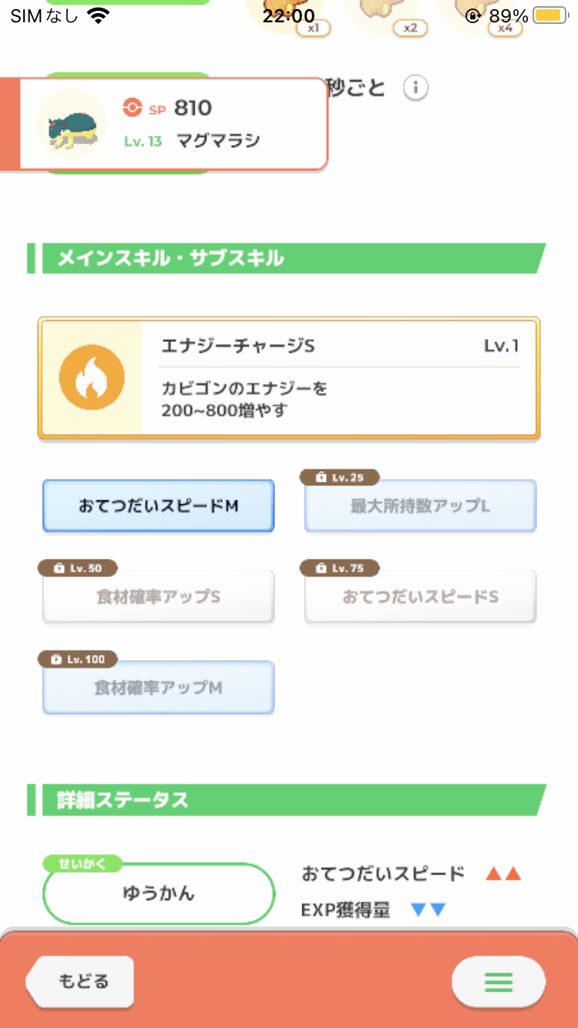Open the エナジーチャージS main skill card
578x1028 pixels.
(289, 378)
